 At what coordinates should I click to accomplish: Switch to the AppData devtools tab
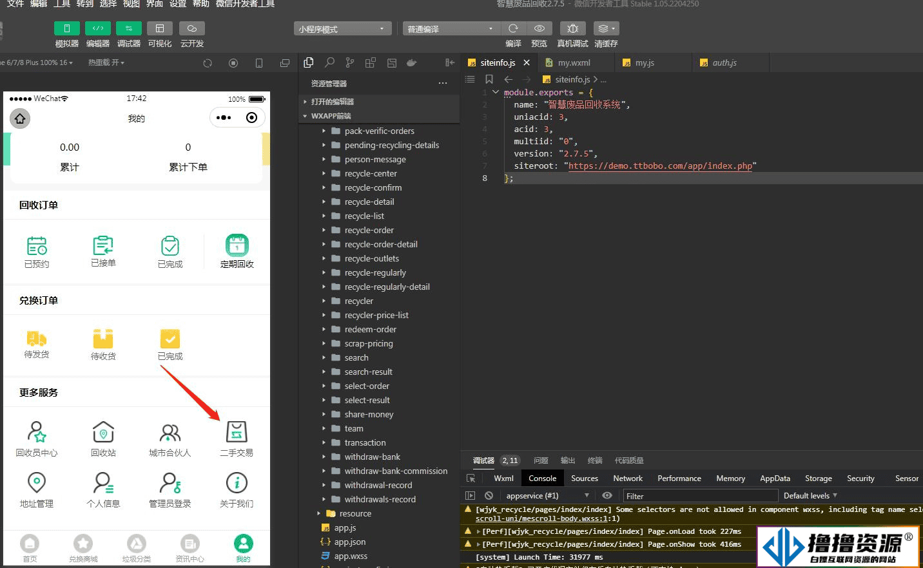(775, 478)
